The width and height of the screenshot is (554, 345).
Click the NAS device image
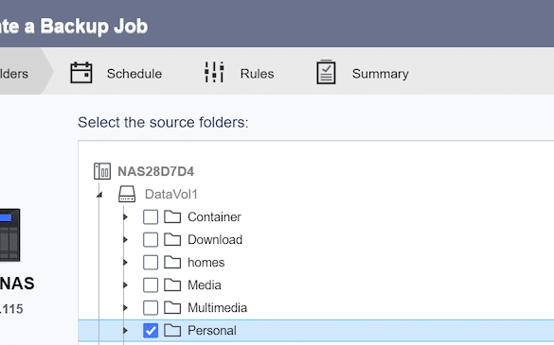click(x=9, y=235)
